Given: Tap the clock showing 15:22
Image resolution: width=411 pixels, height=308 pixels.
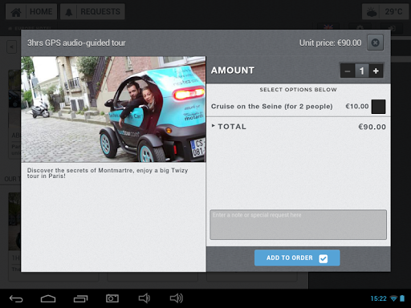Looking at the screenshot, I should click(x=378, y=298).
